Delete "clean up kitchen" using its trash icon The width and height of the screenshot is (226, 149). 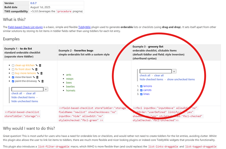[40, 65]
